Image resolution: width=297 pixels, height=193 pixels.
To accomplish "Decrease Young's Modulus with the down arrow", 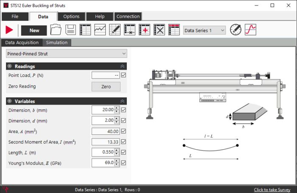I will click(117, 165).
